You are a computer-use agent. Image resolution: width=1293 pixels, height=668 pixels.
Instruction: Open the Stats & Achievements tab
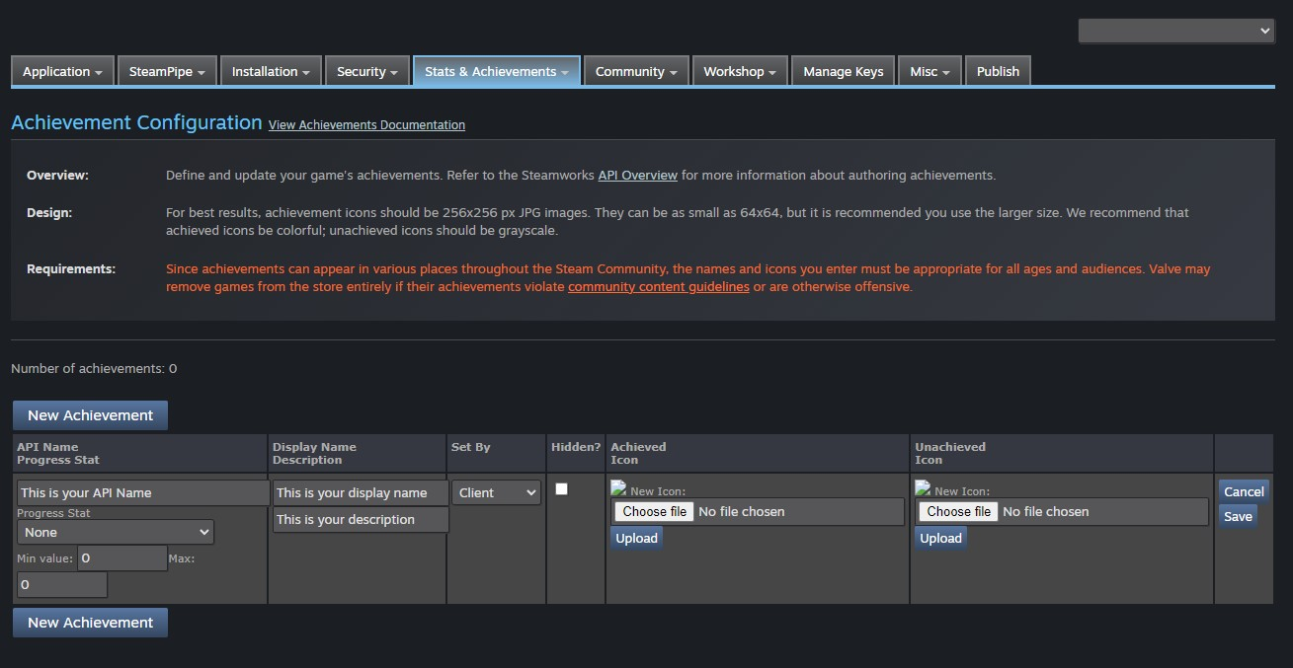[x=496, y=71]
